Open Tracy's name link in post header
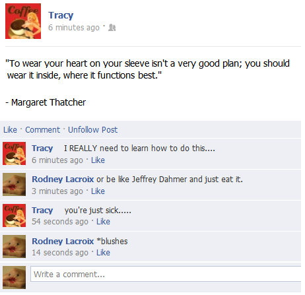 pos(61,15)
